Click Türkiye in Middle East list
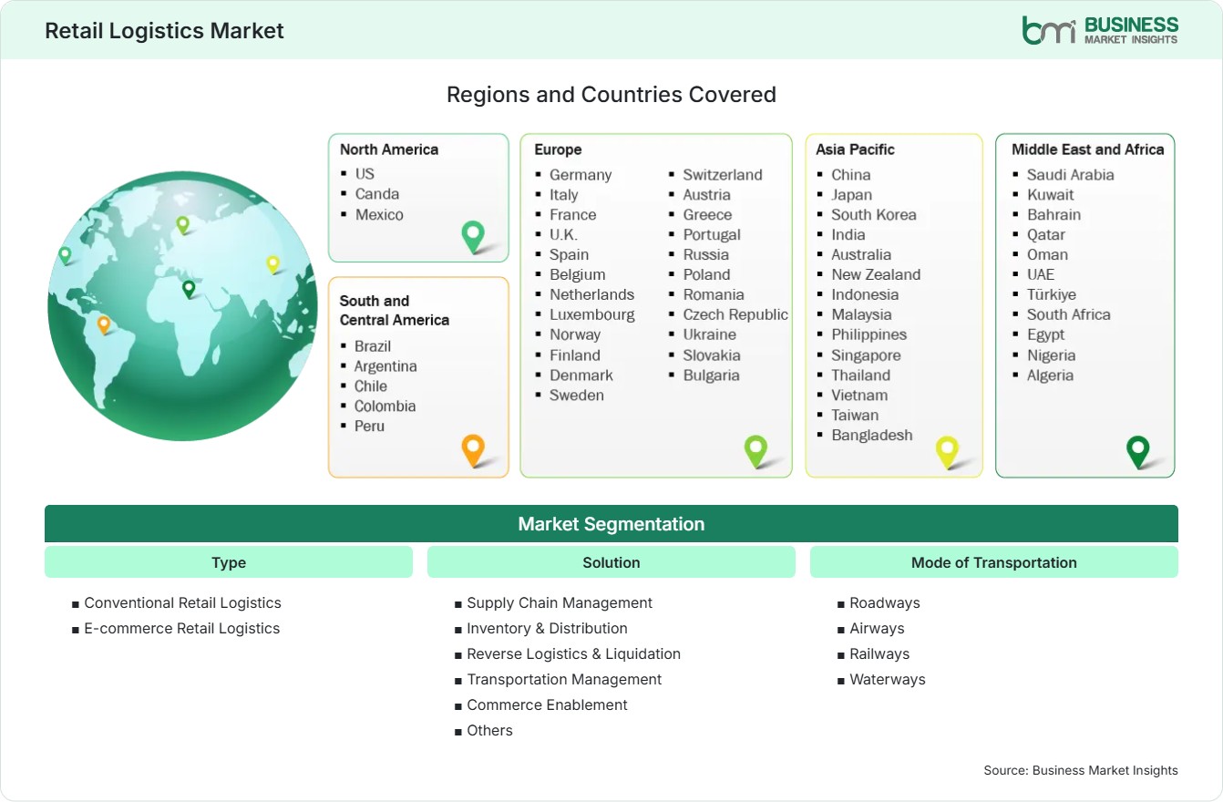This screenshot has width=1223, height=802. [x=1052, y=294]
